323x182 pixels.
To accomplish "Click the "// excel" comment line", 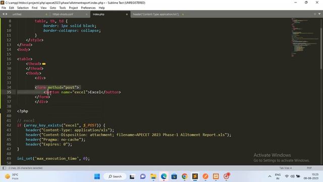I will point(26,120).
